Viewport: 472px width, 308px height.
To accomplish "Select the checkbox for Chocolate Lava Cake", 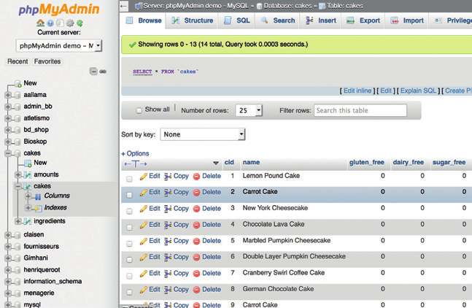I will 129,227.
